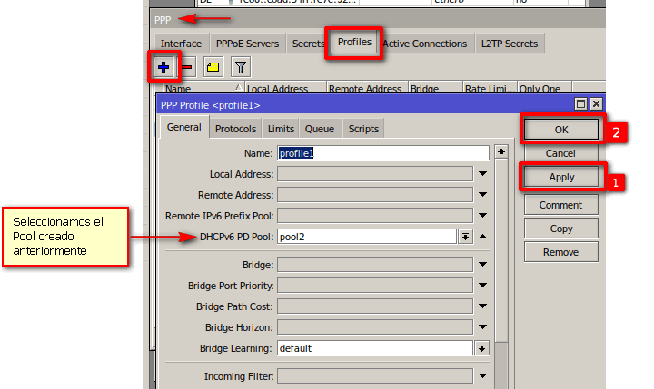This screenshot has height=389, width=654.
Task: Click the funnel filter icon
Action: [x=240, y=66]
